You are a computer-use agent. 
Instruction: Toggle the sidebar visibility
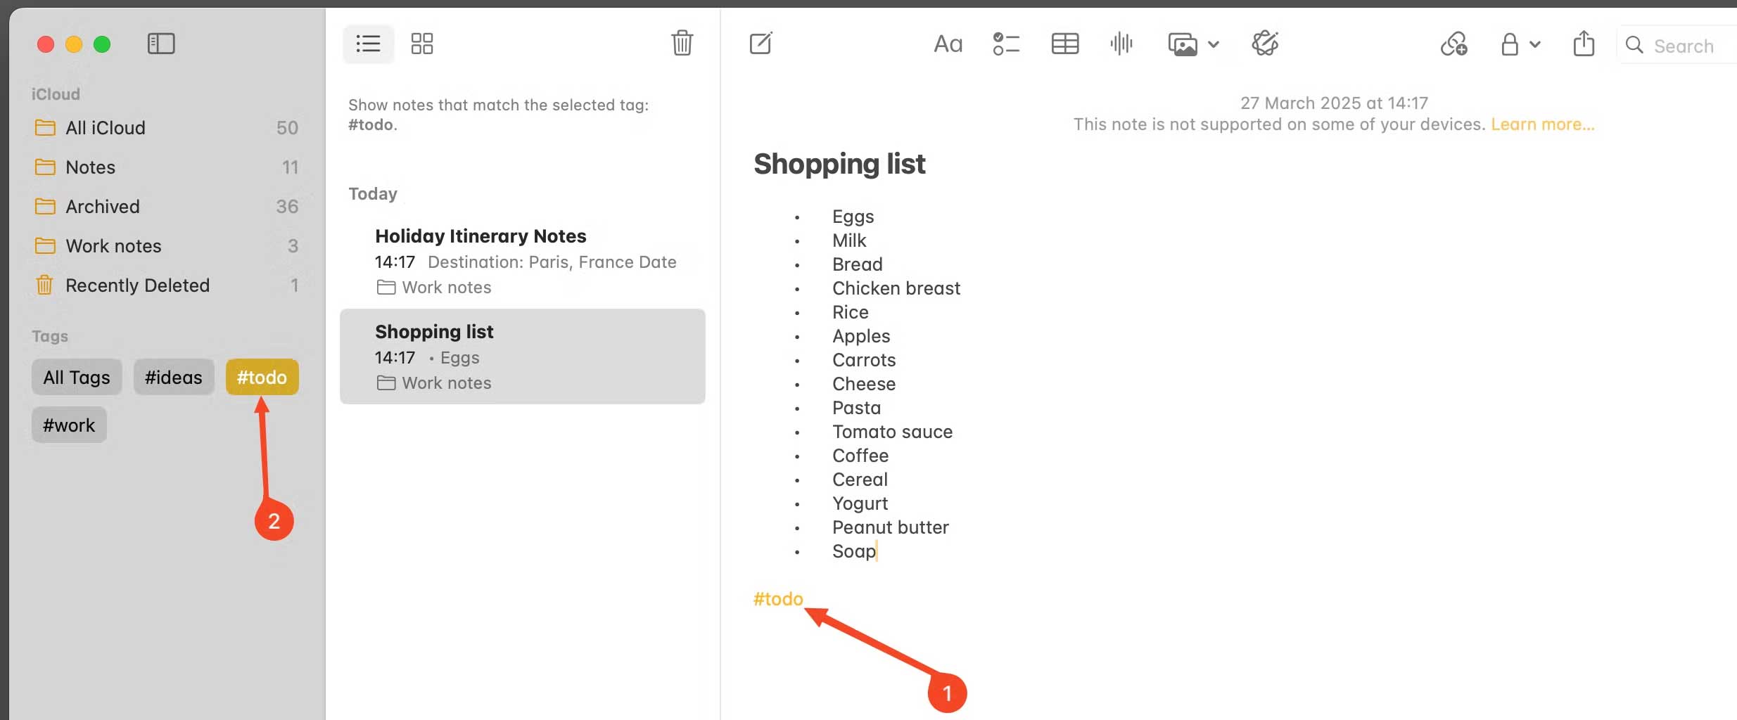160,43
